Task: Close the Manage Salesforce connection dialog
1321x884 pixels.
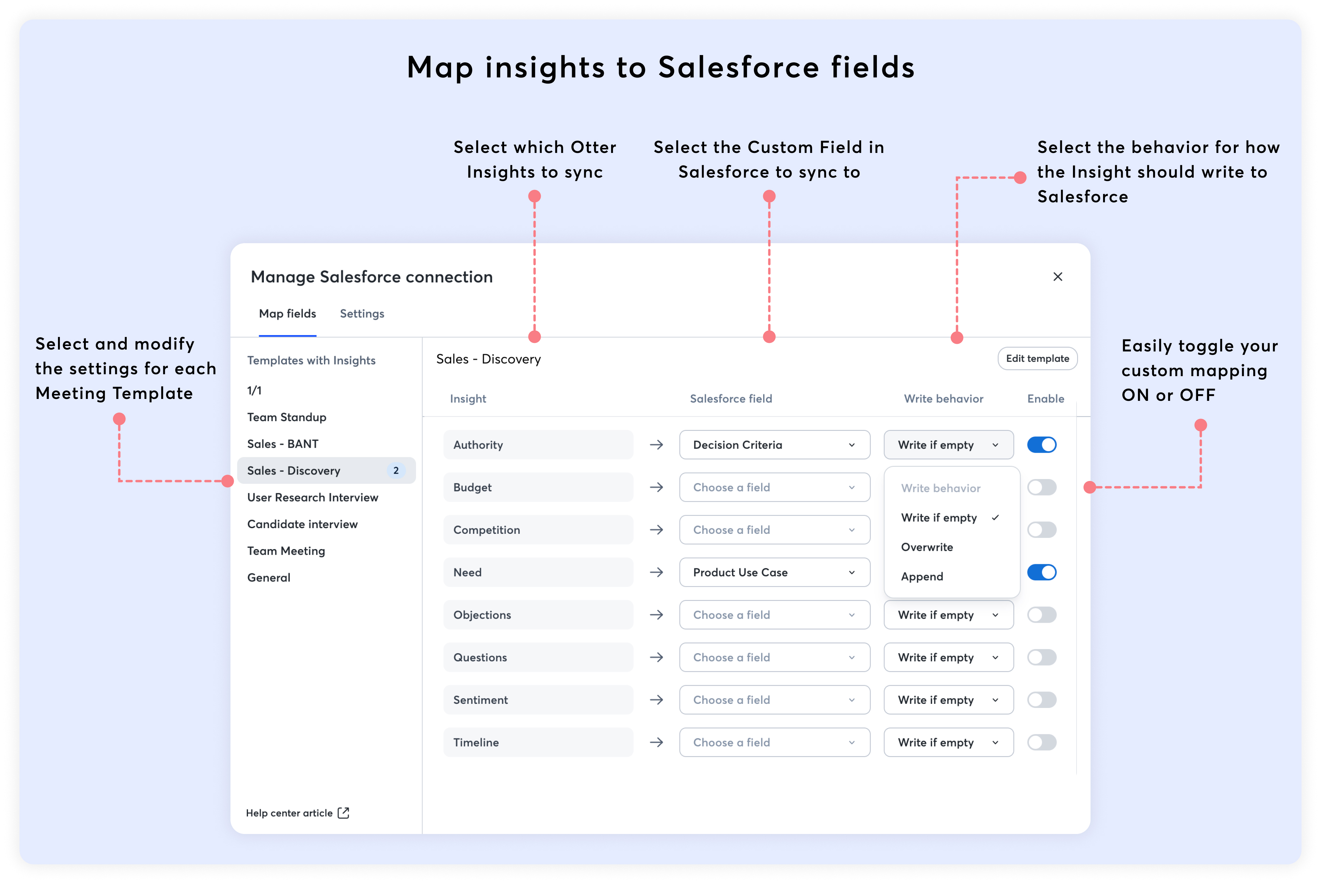Action: click(1057, 277)
